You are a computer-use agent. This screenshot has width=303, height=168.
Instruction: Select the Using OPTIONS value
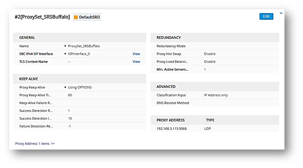[80, 88]
